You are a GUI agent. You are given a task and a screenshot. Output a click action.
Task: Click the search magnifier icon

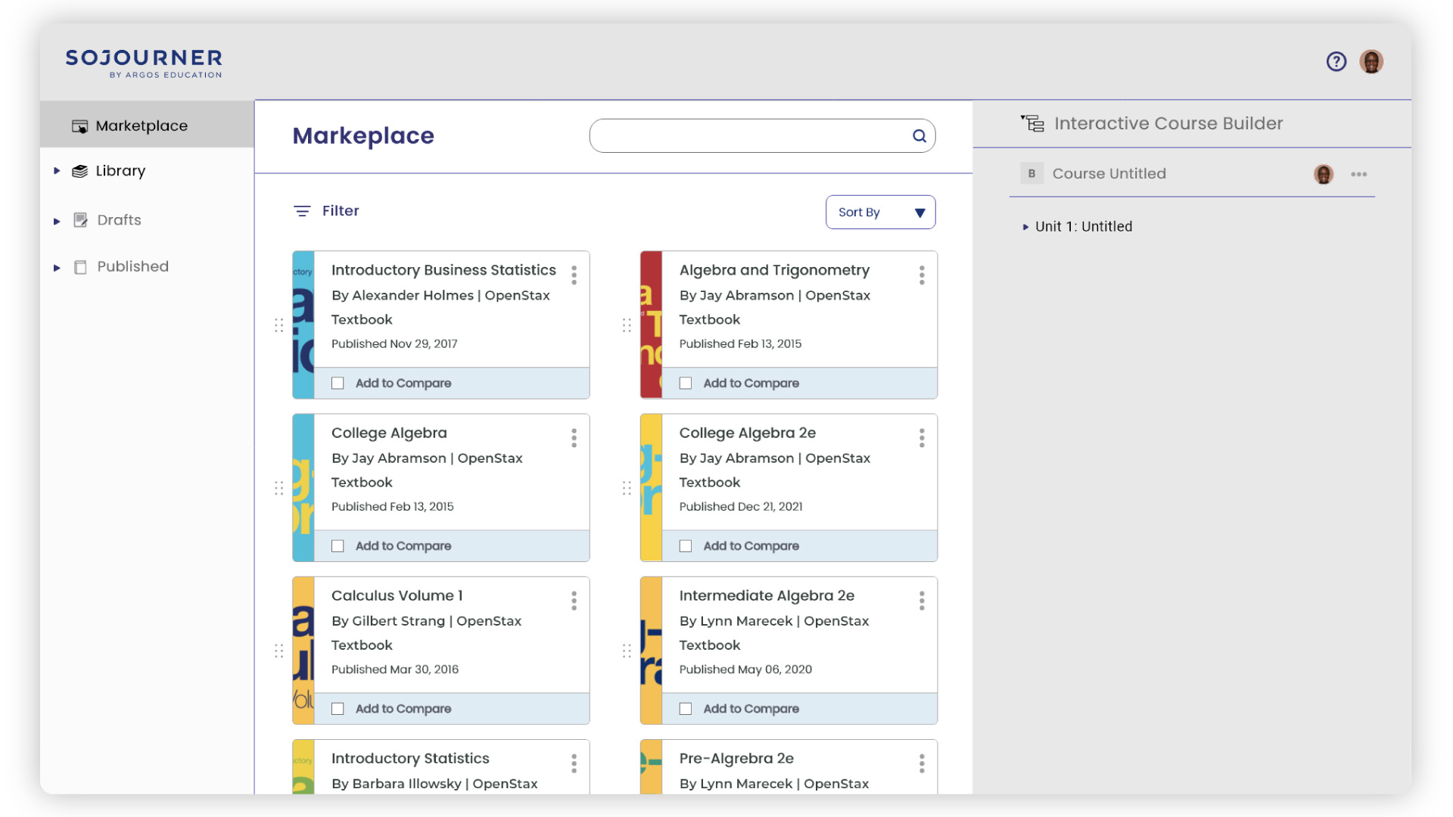pyautogui.click(x=919, y=136)
